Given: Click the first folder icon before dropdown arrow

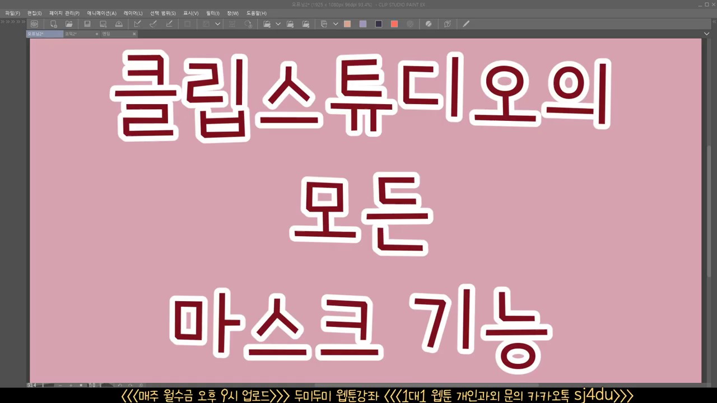Looking at the screenshot, I should pyautogui.click(x=267, y=24).
